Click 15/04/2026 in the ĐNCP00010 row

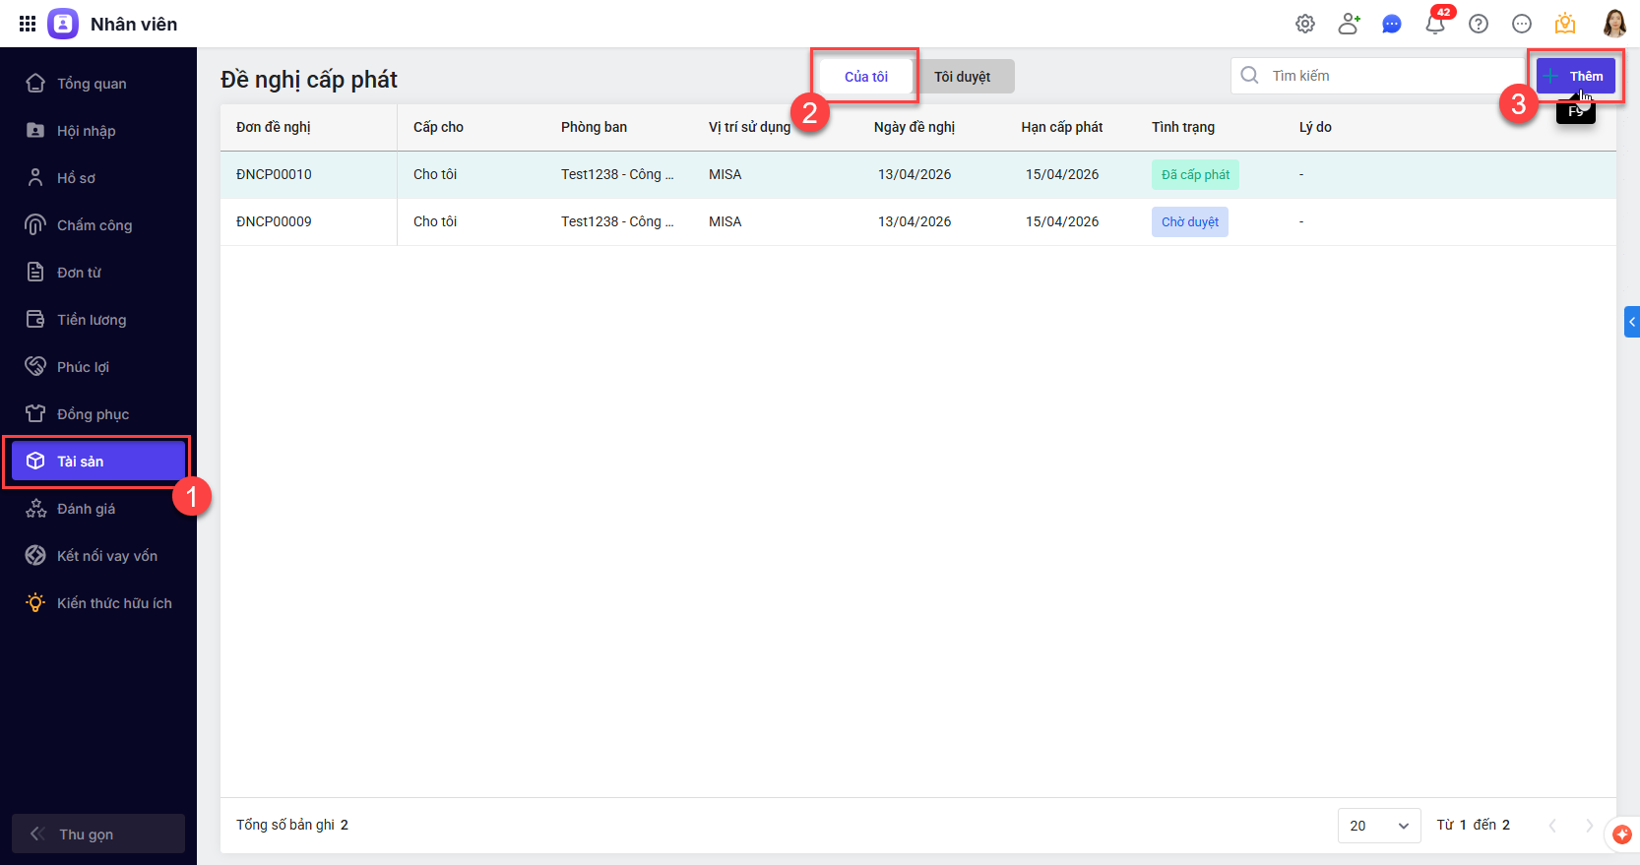coord(1062,174)
